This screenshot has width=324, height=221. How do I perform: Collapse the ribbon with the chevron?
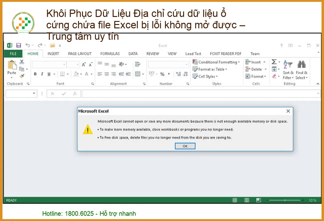pos(318,84)
